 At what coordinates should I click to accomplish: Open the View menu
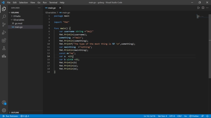tap(32, 2)
